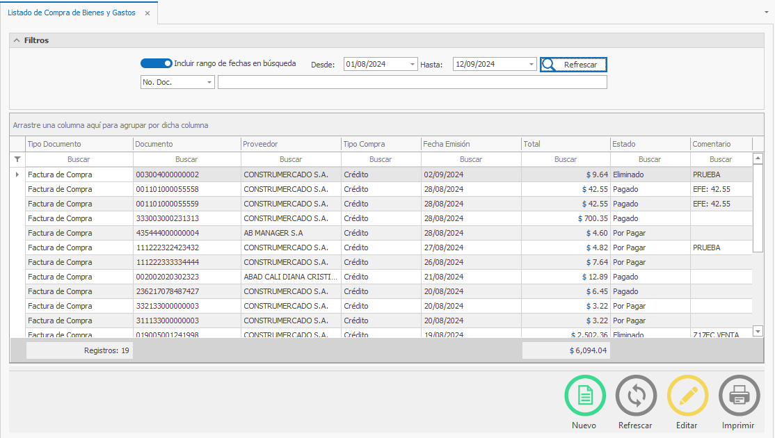Click the filter funnel icon in grid
Viewport: 775px width, 438px height.
coord(17,159)
